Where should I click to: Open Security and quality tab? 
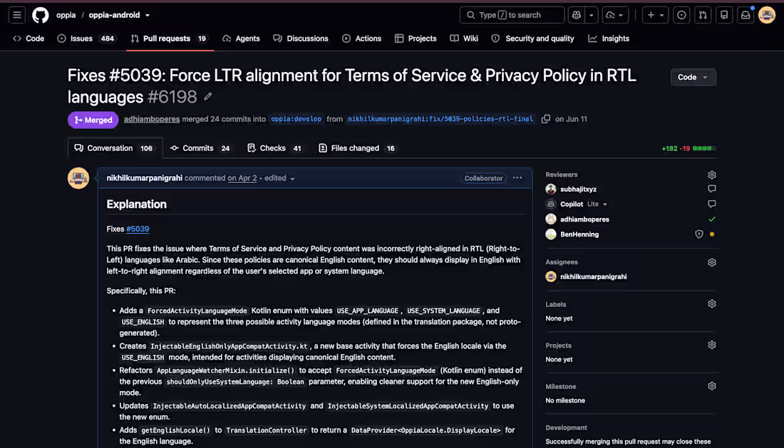533,38
